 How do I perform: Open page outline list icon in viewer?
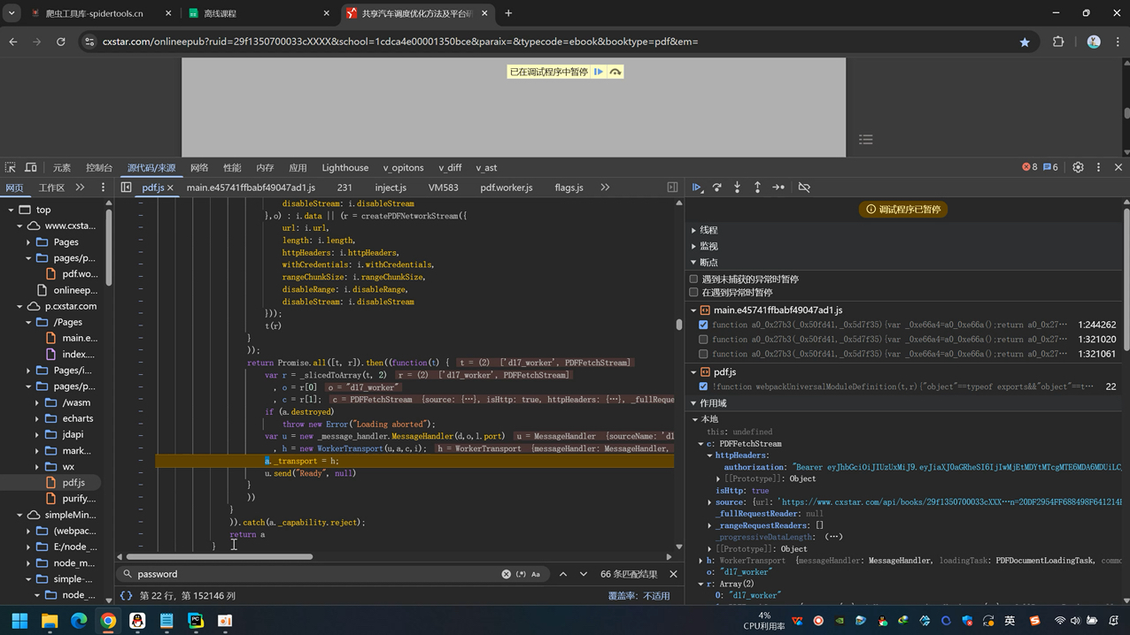pos(866,140)
